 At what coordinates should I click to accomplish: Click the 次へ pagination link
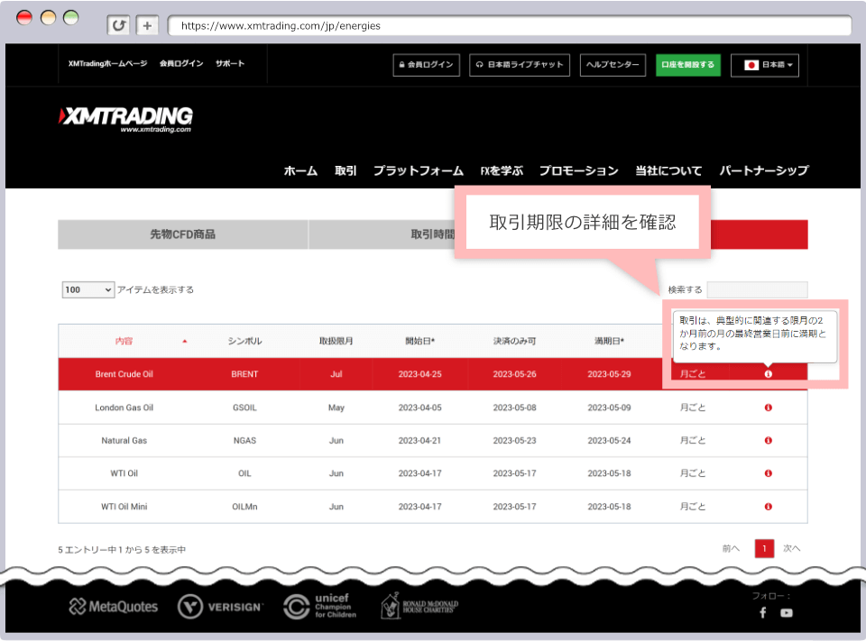[791, 548]
